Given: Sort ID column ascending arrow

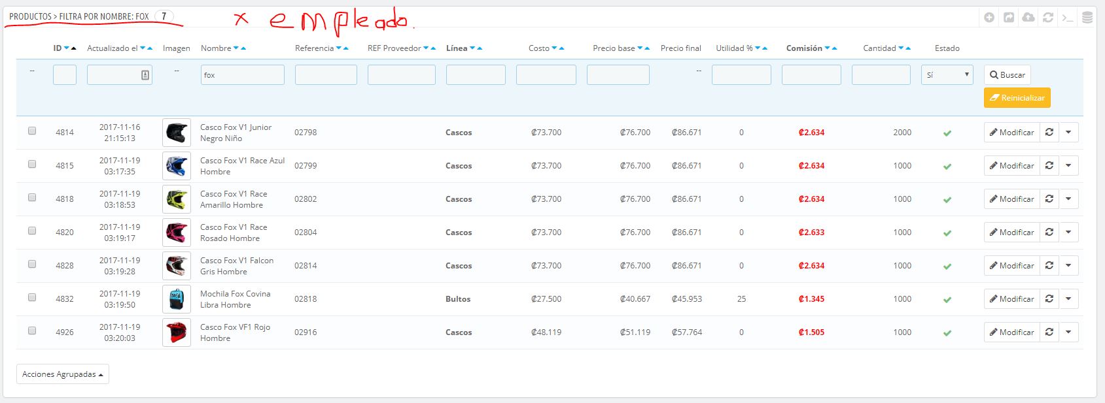Looking at the screenshot, I should [x=73, y=48].
